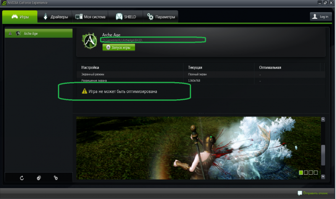The height and width of the screenshot is (199, 336).
Task: Open the game scan settings gears icon
Action: coord(56,178)
